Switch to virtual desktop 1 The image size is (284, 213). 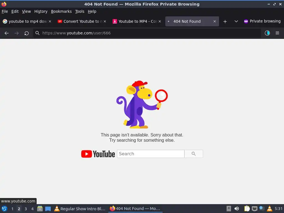tap(12, 209)
